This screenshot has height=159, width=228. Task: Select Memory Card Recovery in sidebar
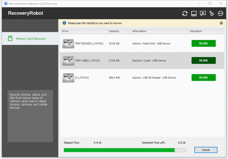click(30, 38)
